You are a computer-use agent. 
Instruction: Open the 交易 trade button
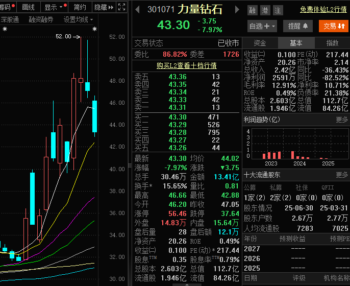click(334, 26)
